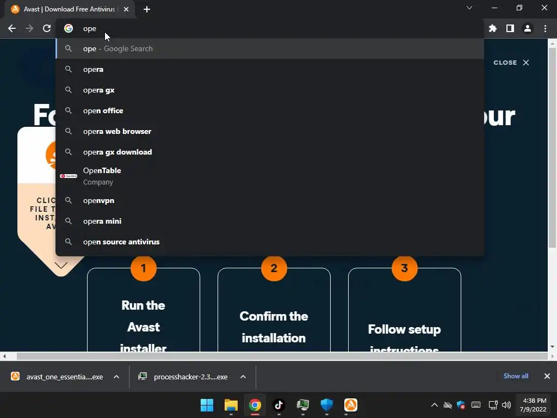Pick the 'open office' suggestion
The image size is (557, 418).
(x=270, y=110)
